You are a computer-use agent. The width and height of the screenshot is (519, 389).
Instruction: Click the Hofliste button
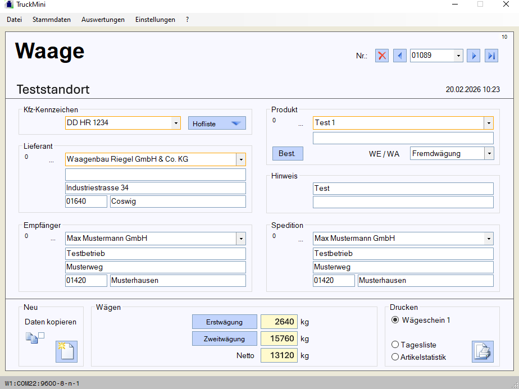tap(217, 123)
